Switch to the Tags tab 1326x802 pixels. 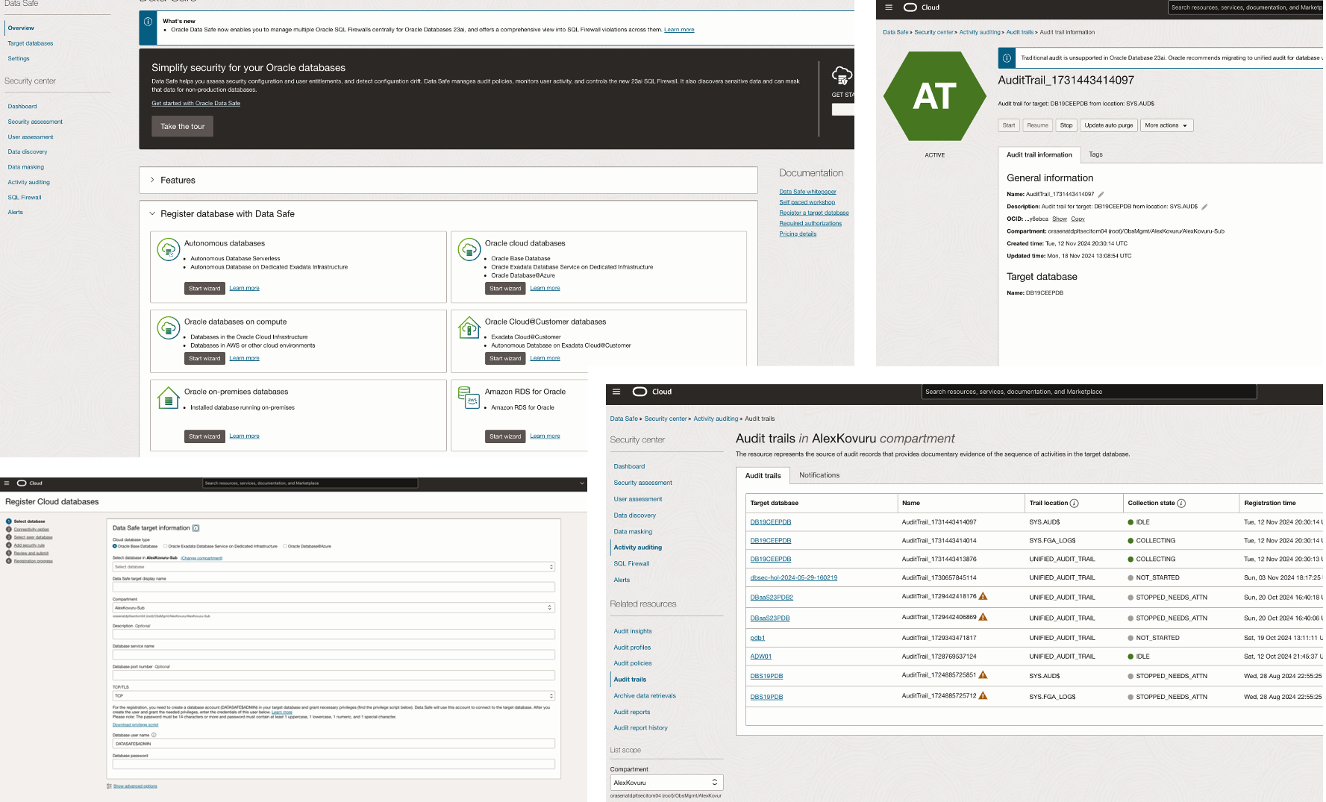(1096, 154)
